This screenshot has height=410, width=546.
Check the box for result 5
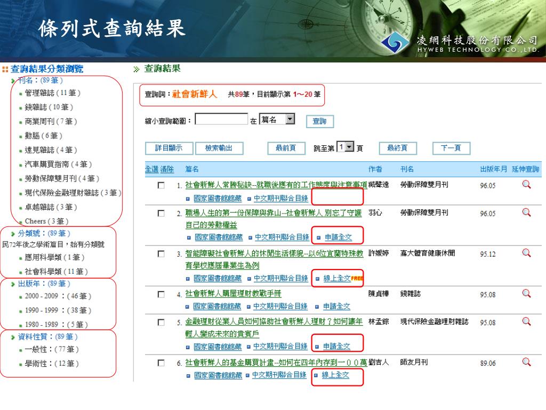(161, 322)
